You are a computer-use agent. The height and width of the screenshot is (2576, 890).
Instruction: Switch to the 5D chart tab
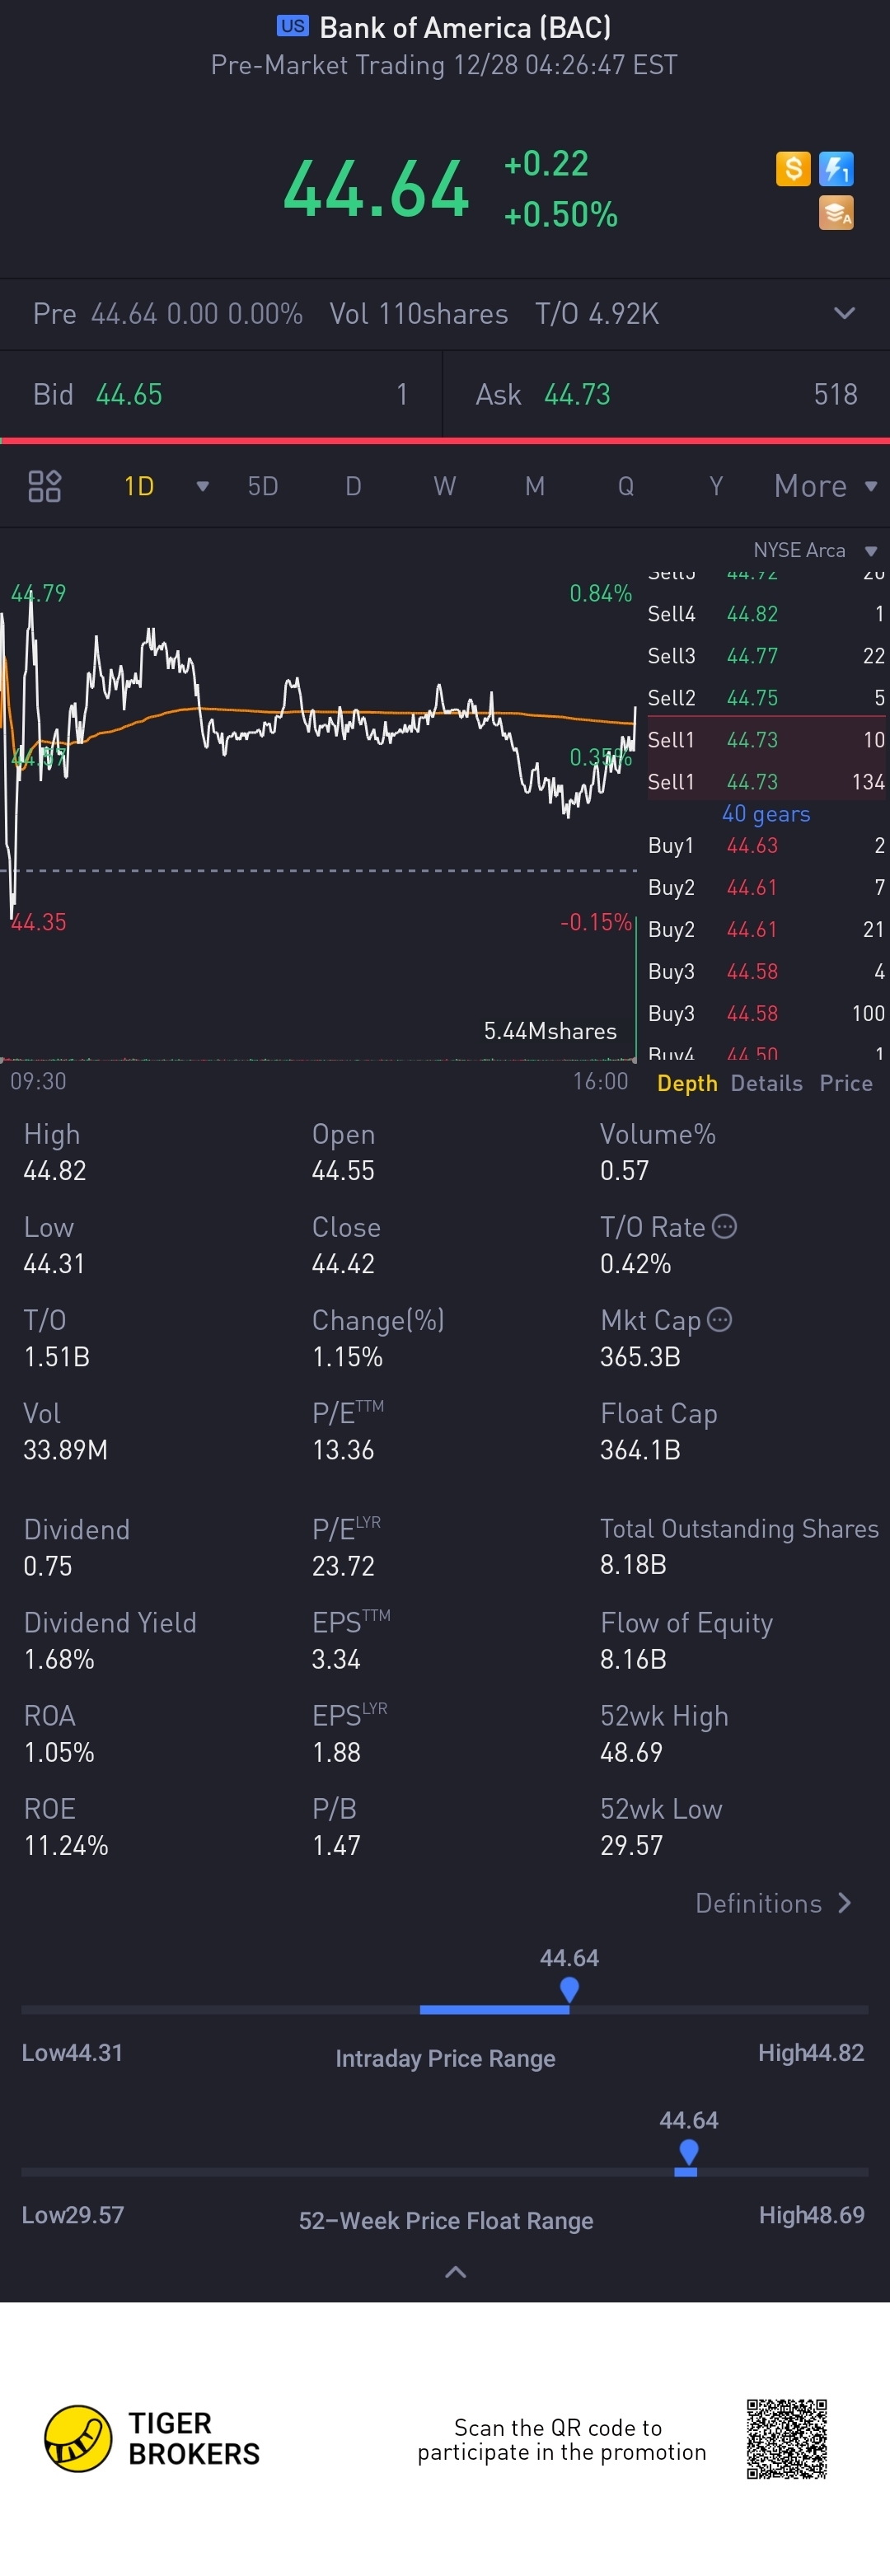[x=263, y=486]
